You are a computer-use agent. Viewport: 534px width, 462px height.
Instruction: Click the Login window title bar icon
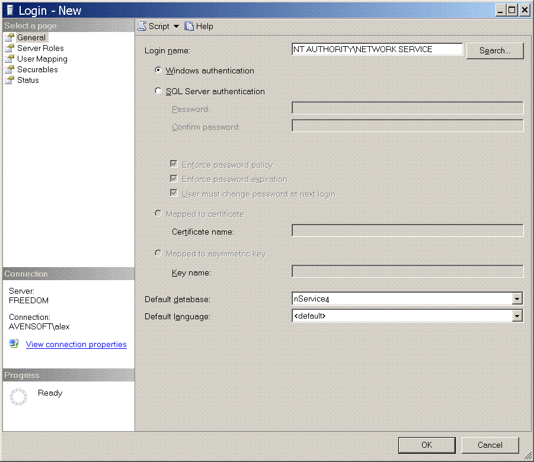pos(10,10)
